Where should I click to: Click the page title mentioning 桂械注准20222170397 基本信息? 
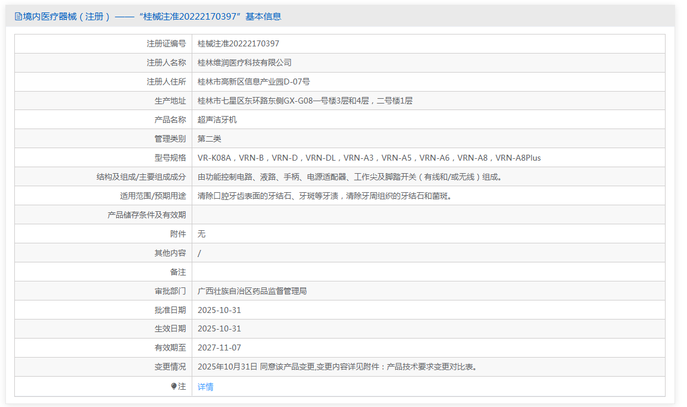(x=152, y=17)
